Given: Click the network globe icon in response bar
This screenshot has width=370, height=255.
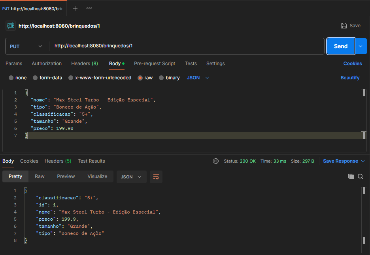Looking at the screenshot, I should [216, 161].
